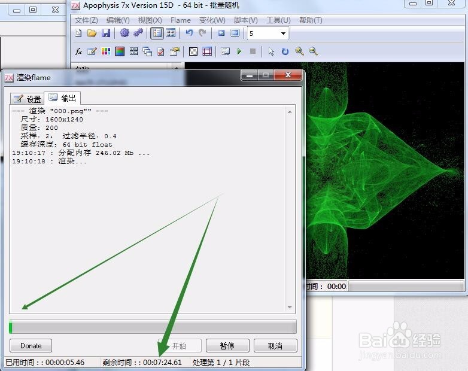
Task: Click the 剩余时间 00:07:24.61 status entry
Action: pyautogui.click(x=142, y=363)
